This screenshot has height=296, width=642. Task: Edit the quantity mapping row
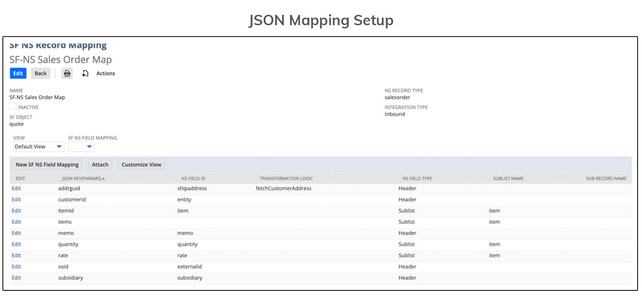coord(16,244)
